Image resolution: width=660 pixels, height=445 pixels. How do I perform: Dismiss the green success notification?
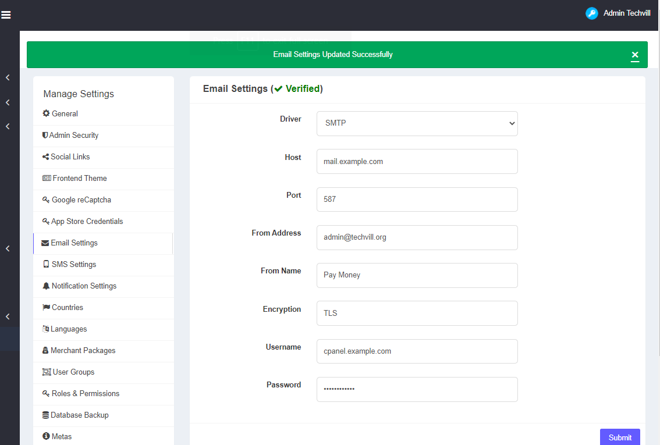[x=635, y=55]
